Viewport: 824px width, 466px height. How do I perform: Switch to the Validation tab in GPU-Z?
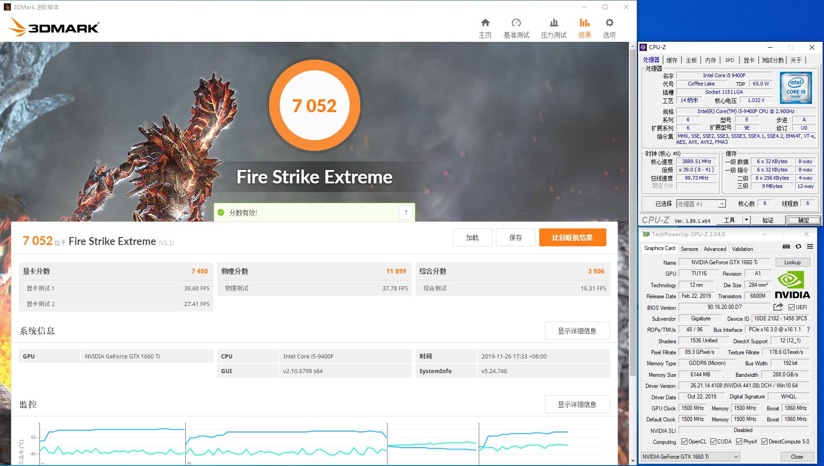coord(742,249)
